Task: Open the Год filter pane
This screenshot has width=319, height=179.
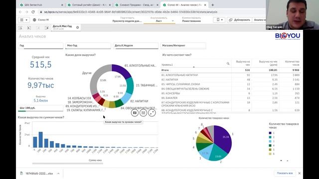Action: click(x=41, y=46)
